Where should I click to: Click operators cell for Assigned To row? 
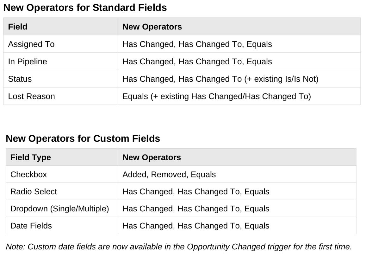[x=239, y=44]
